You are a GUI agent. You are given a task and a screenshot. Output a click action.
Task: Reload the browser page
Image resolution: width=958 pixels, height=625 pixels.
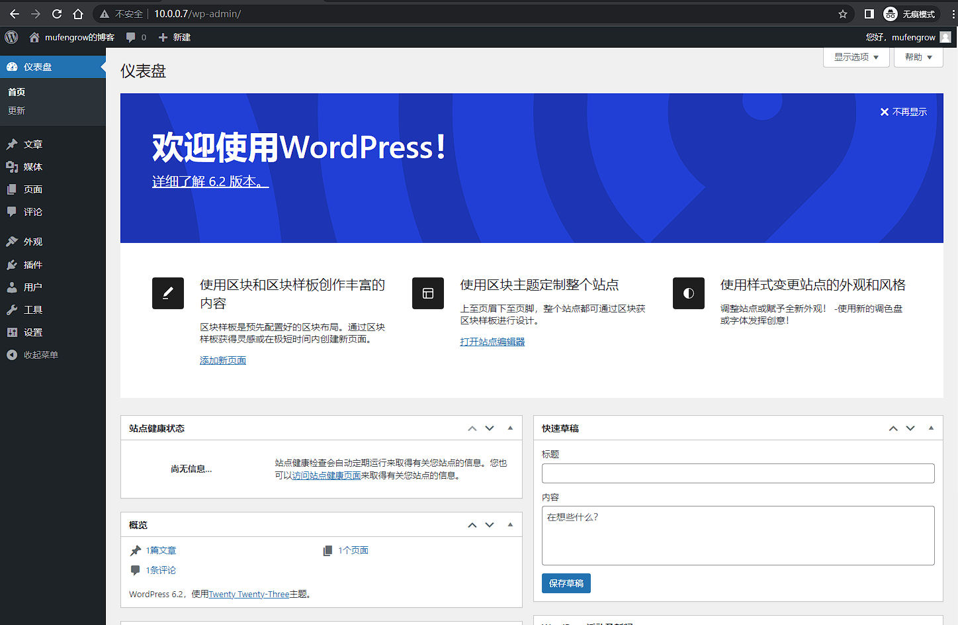tap(57, 14)
